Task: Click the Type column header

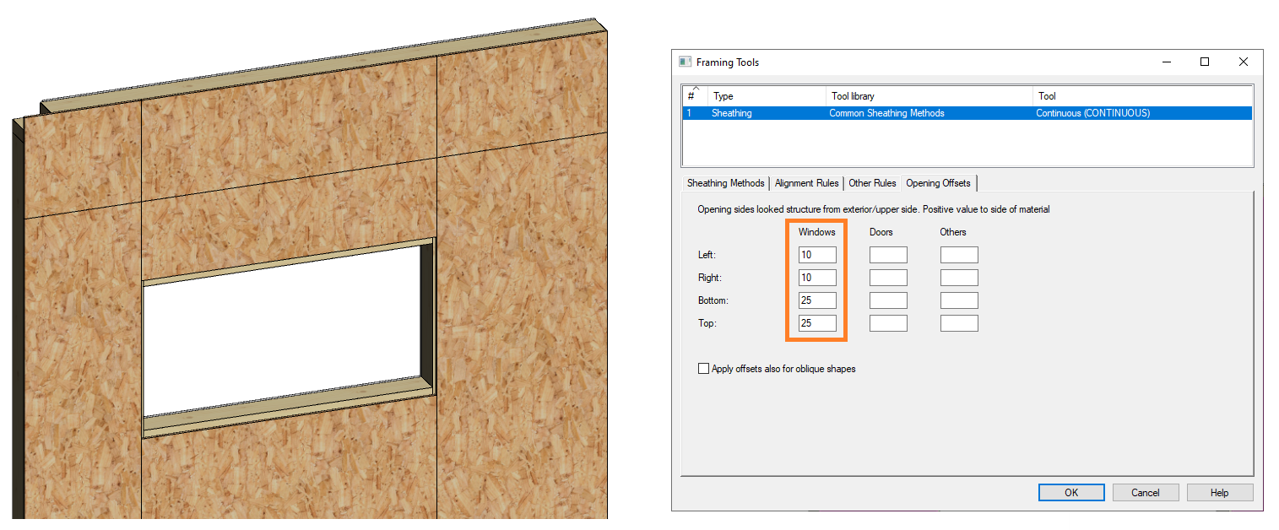Action: [767, 96]
